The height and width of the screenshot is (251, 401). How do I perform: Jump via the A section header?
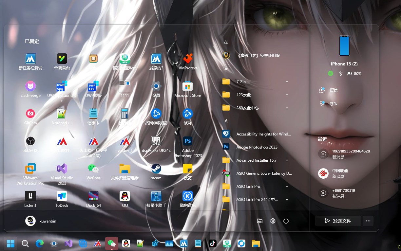(x=226, y=121)
